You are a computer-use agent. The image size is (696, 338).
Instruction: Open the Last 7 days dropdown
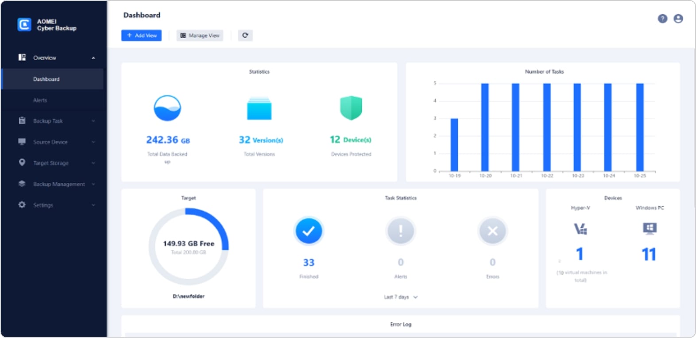click(x=400, y=297)
